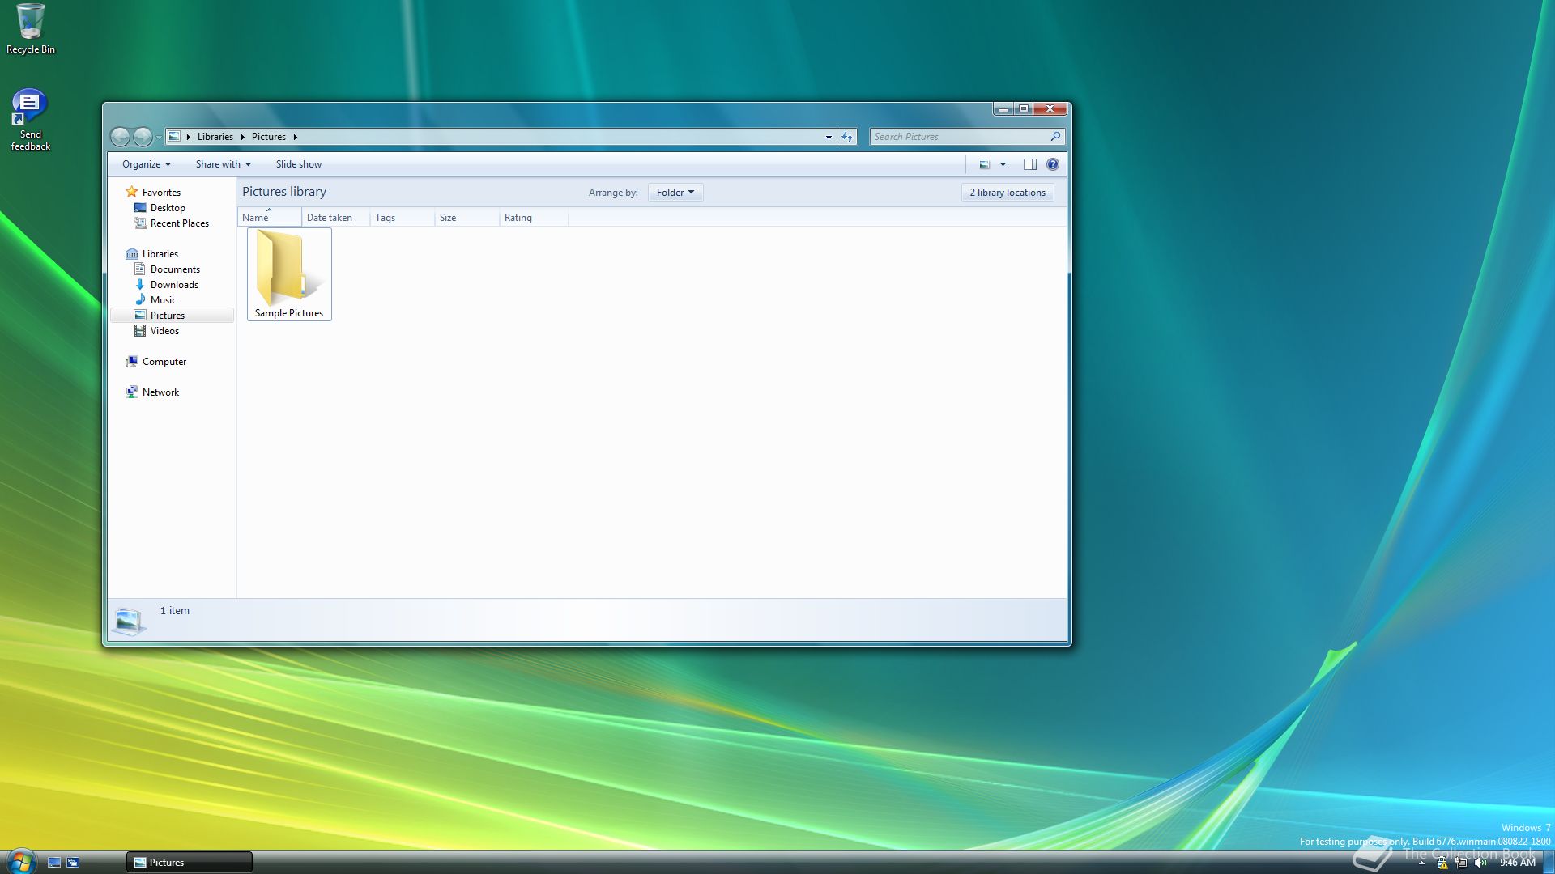Click the 2 library locations link
1555x874 pixels.
[1008, 193]
